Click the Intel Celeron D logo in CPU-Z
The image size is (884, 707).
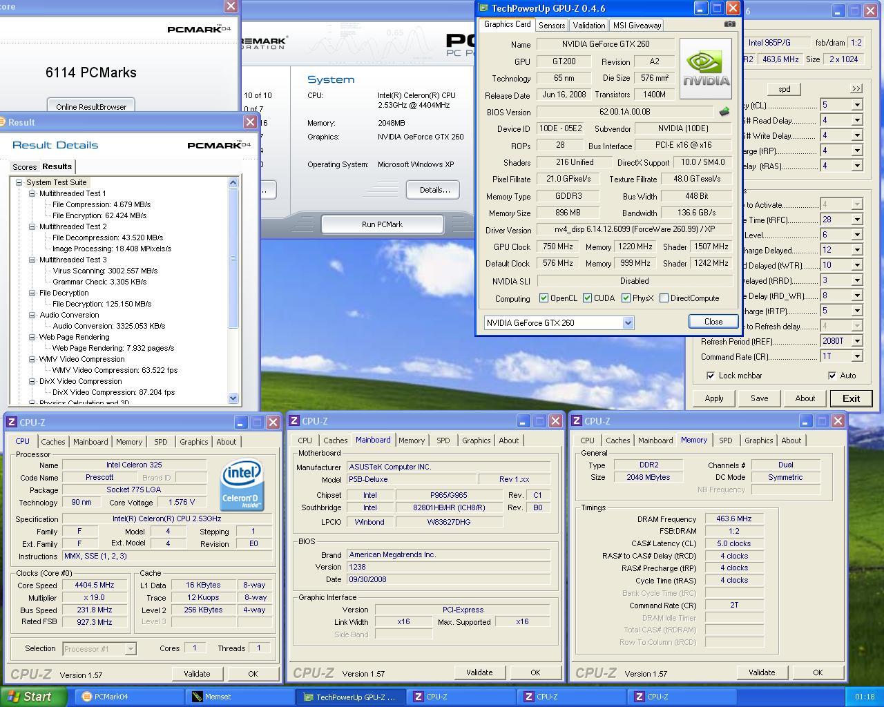(x=242, y=485)
